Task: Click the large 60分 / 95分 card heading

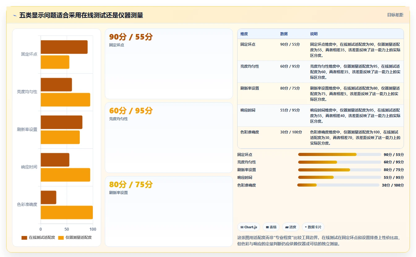Action: [x=131, y=111]
